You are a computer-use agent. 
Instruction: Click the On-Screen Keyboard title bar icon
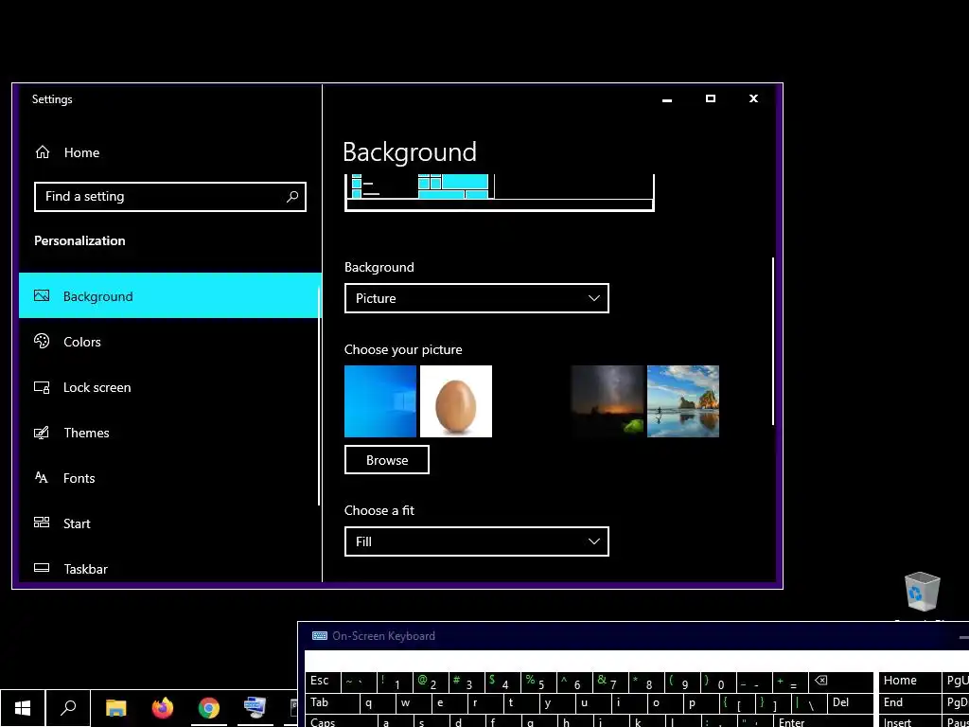320,635
